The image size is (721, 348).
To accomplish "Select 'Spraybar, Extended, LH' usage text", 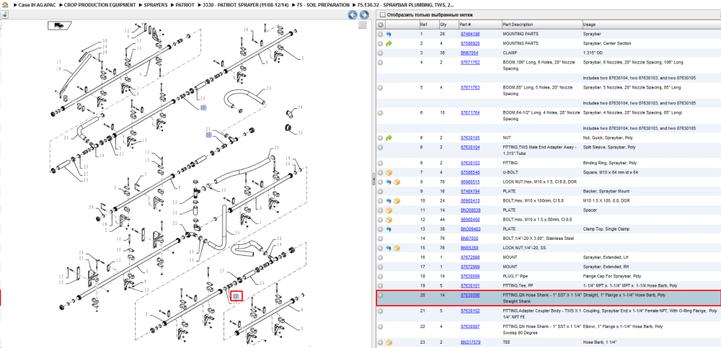I will tap(606, 257).
